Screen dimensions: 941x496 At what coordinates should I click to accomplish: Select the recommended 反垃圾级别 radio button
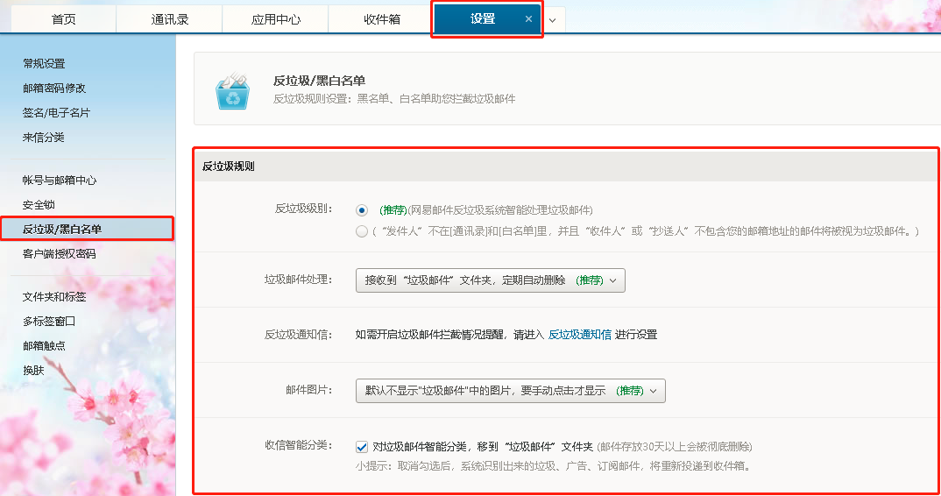pyautogui.click(x=361, y=210)
